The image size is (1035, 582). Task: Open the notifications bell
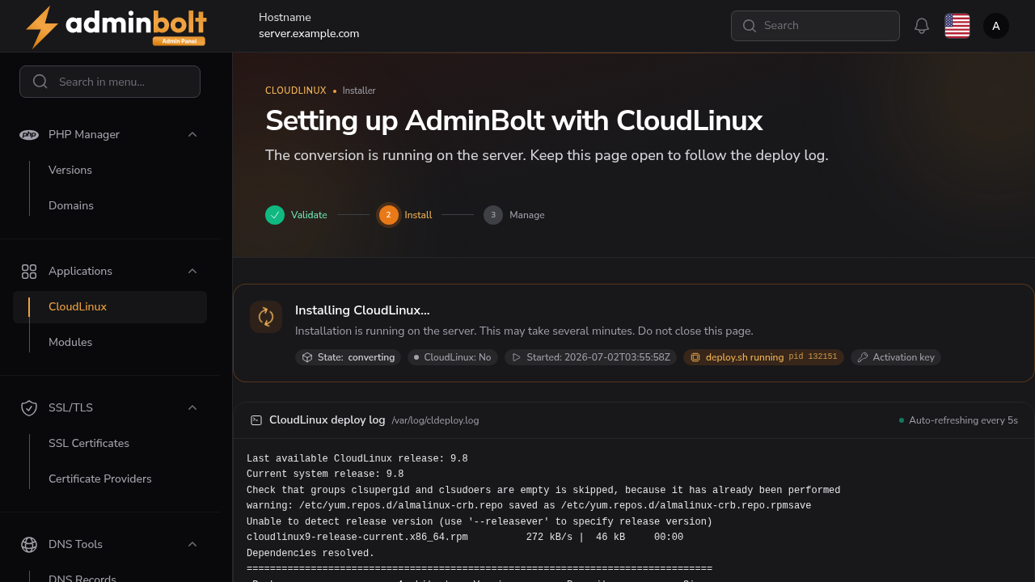(x=922, y=26)
